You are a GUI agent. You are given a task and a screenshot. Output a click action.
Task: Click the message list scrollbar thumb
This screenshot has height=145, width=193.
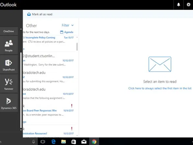(x=77, y=46)
